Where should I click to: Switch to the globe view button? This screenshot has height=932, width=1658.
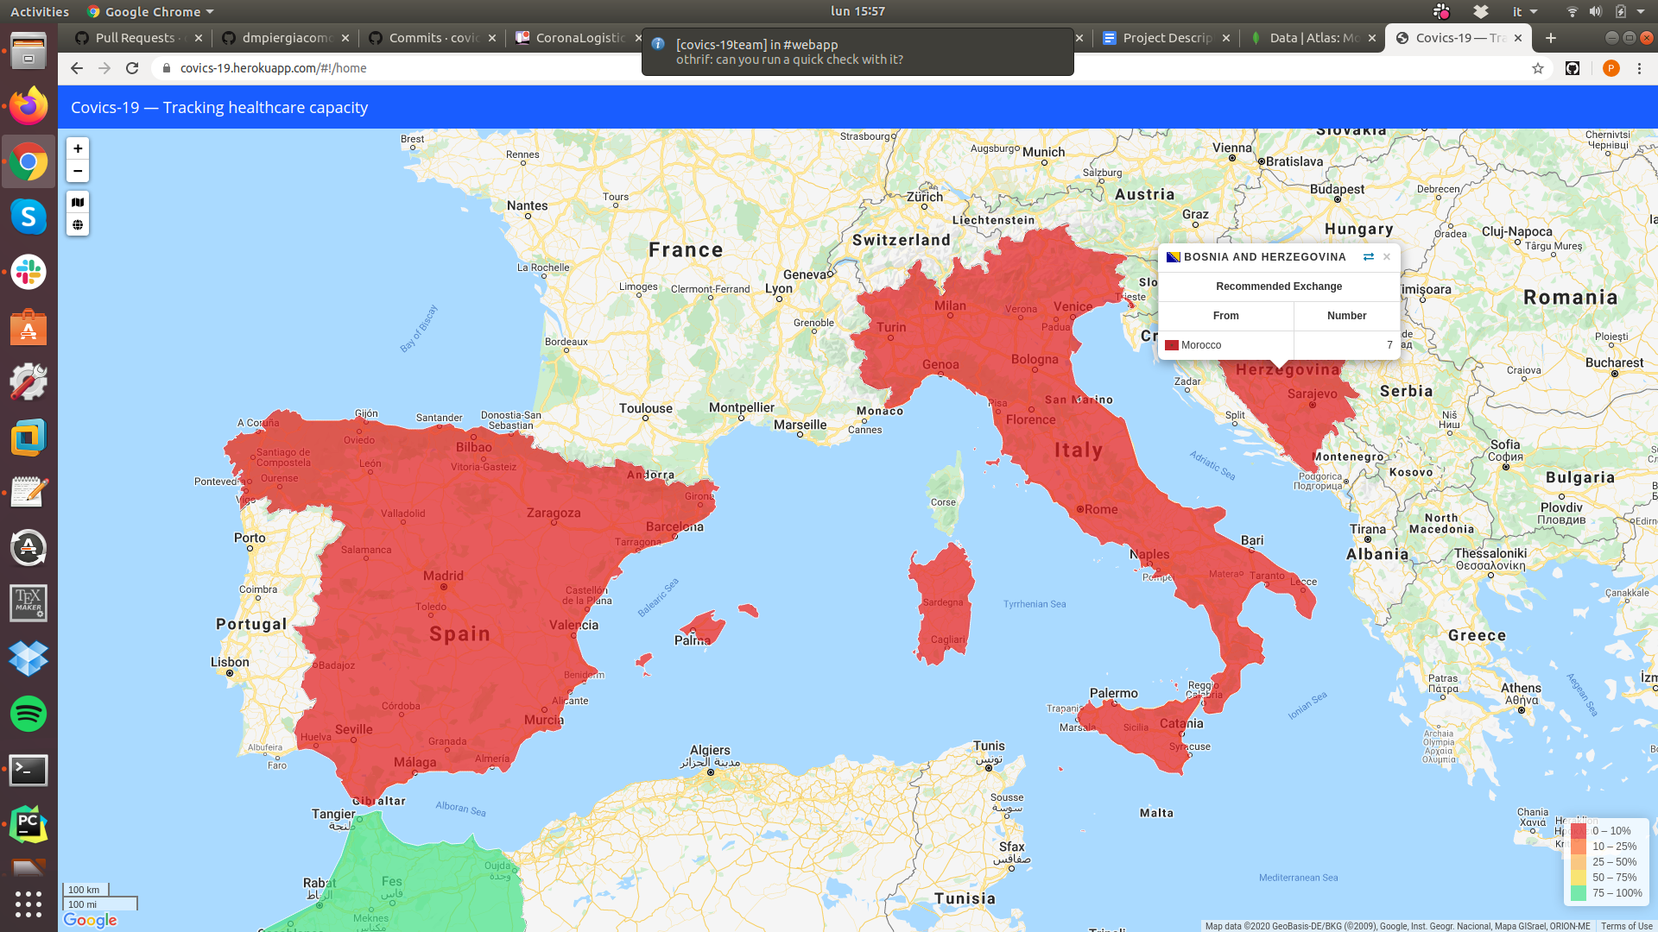pos(78,224)
